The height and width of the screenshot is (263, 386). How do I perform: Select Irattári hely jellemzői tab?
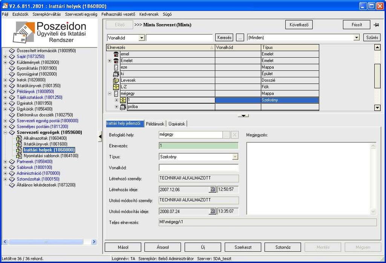click(125, 124)
